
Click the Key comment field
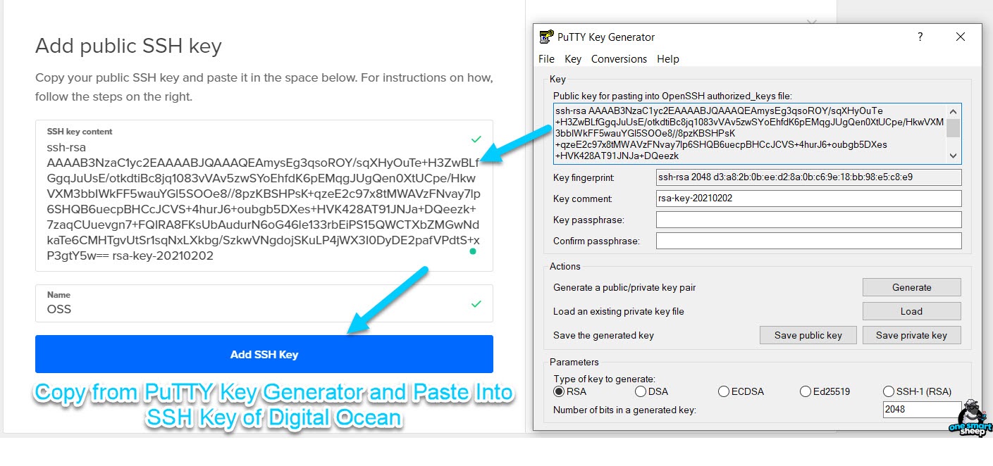tap(808, 199)
